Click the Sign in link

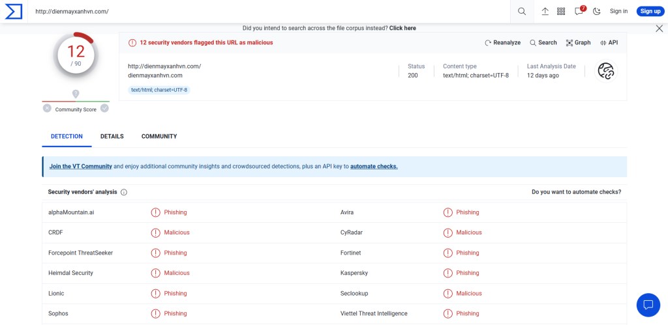618,12
